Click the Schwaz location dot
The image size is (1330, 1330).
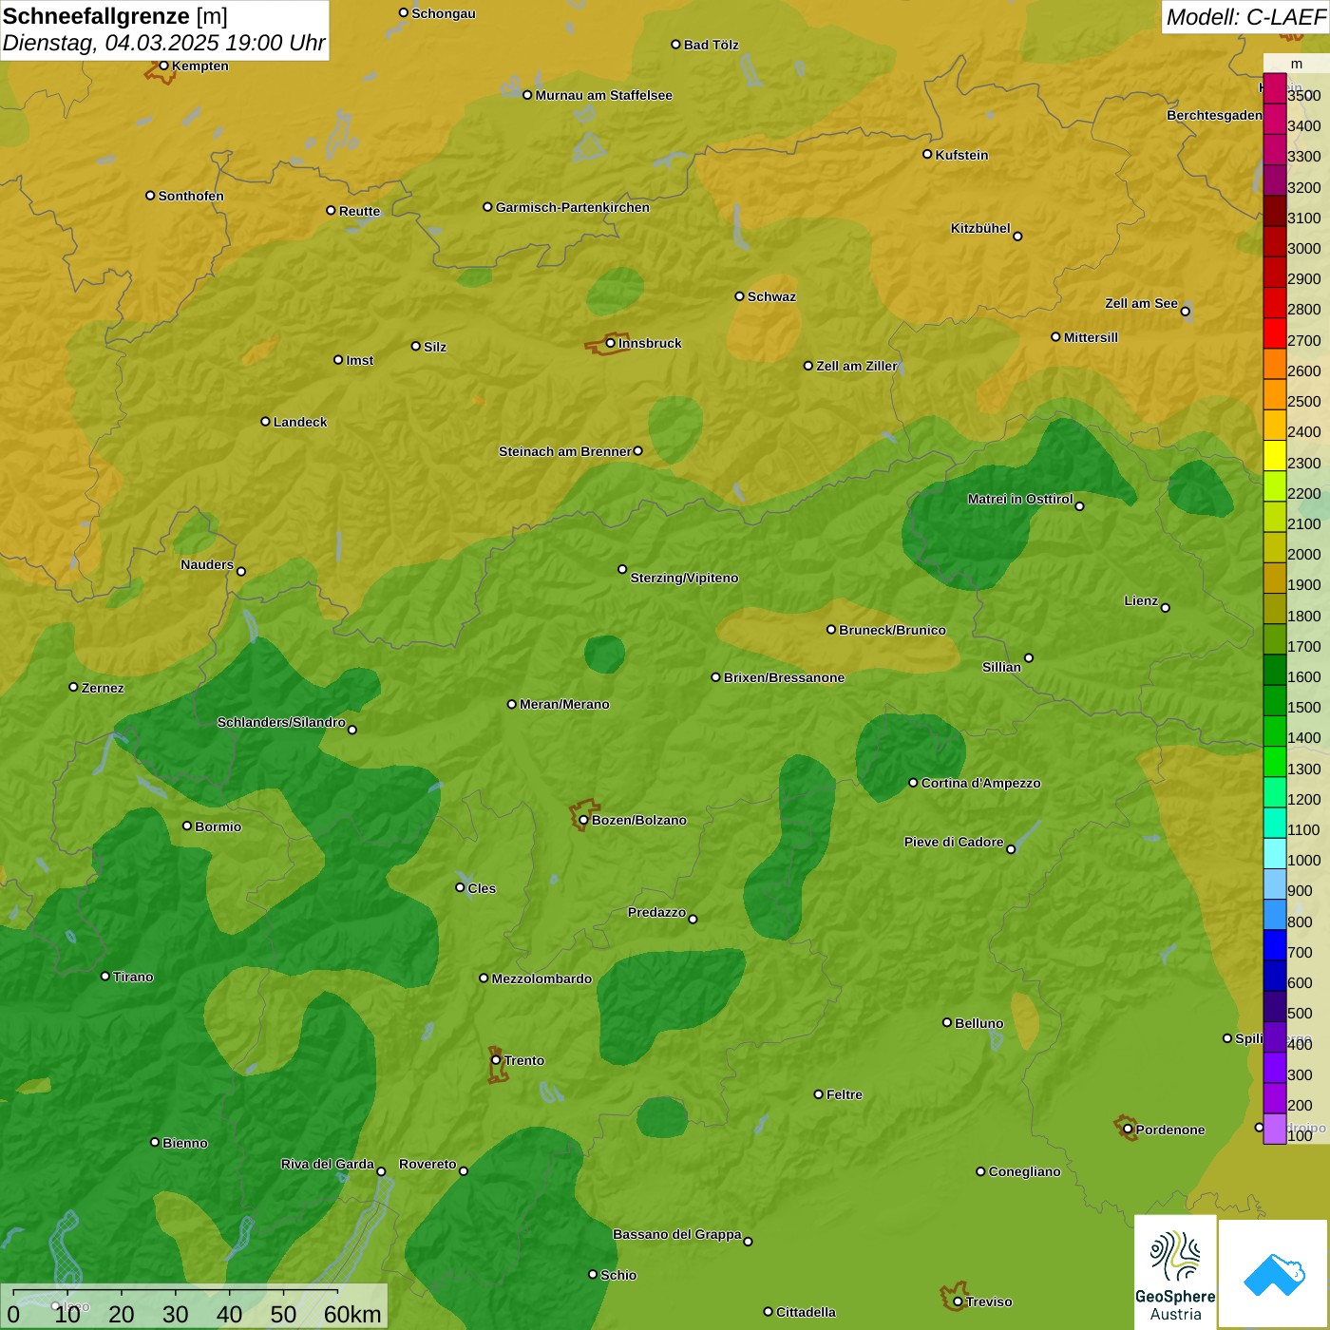click(739, 296)
